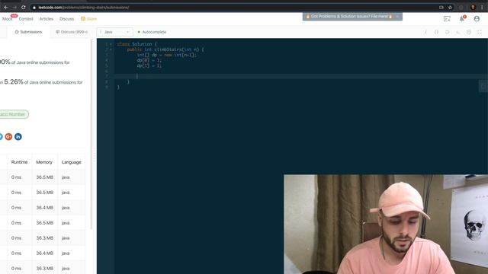Screen dimensions: 488x274
Task: Click the format code braces icon
Action: point(436,32)
